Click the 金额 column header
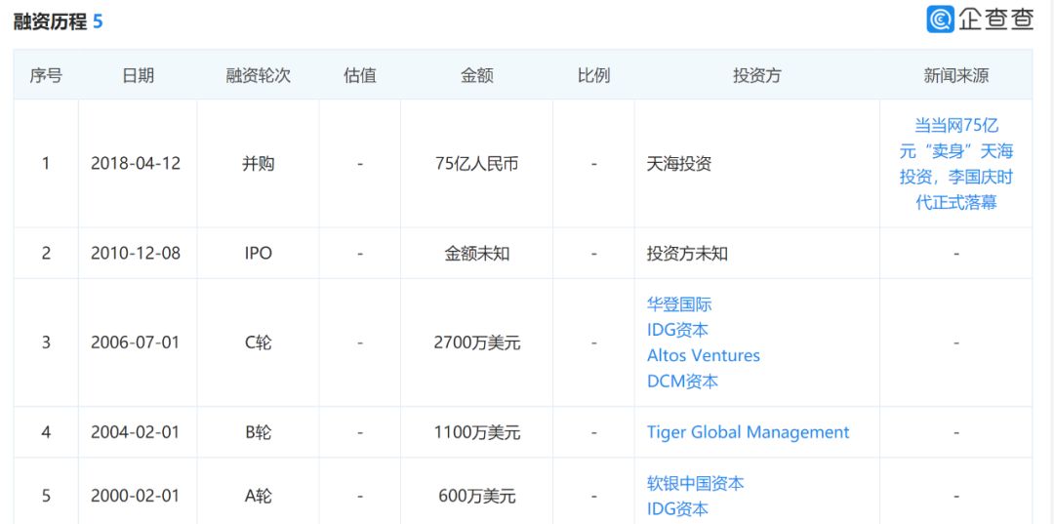The image size is (1054, 524). pyautogui.click(x=476, y=75)
